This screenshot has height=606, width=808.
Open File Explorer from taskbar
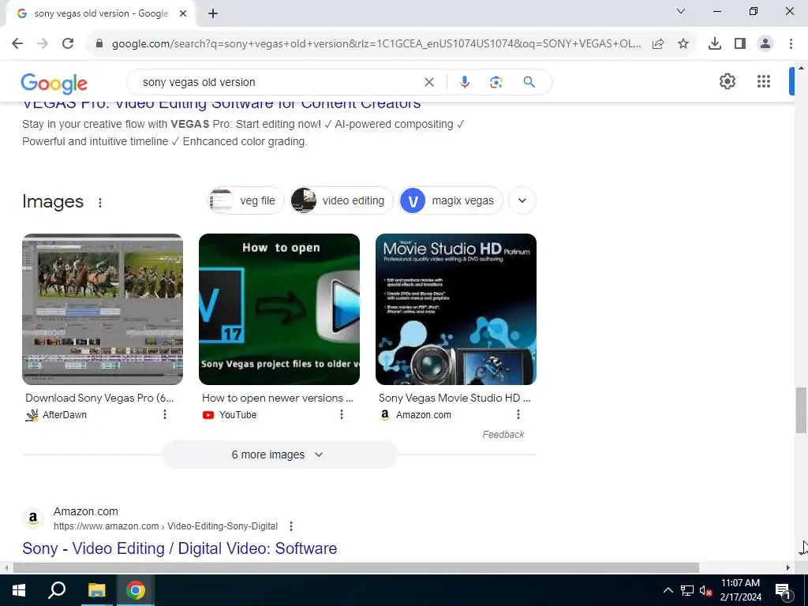pos(96,590)
